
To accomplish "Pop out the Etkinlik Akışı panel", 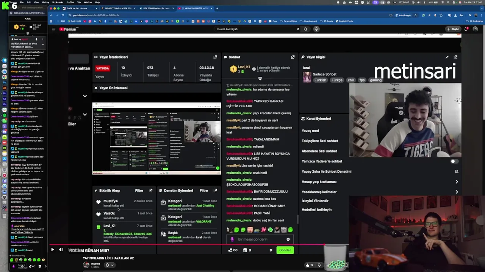I will pyautogui.click(x=150, y=191).
